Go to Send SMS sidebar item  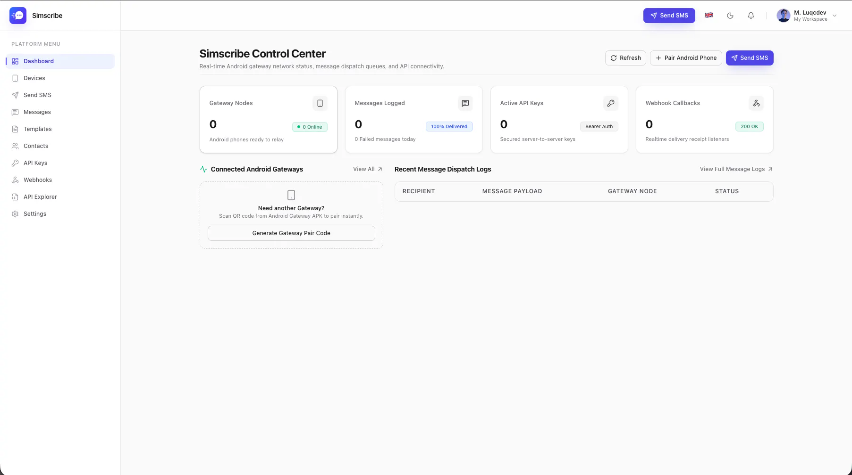click(x=60, y=95)
